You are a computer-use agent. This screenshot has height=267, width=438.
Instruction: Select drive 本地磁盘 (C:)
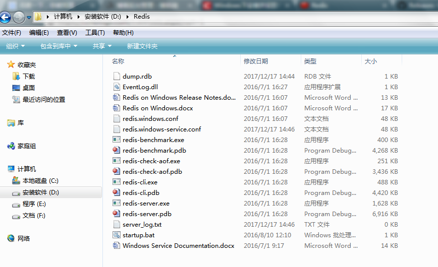[40, 181]
